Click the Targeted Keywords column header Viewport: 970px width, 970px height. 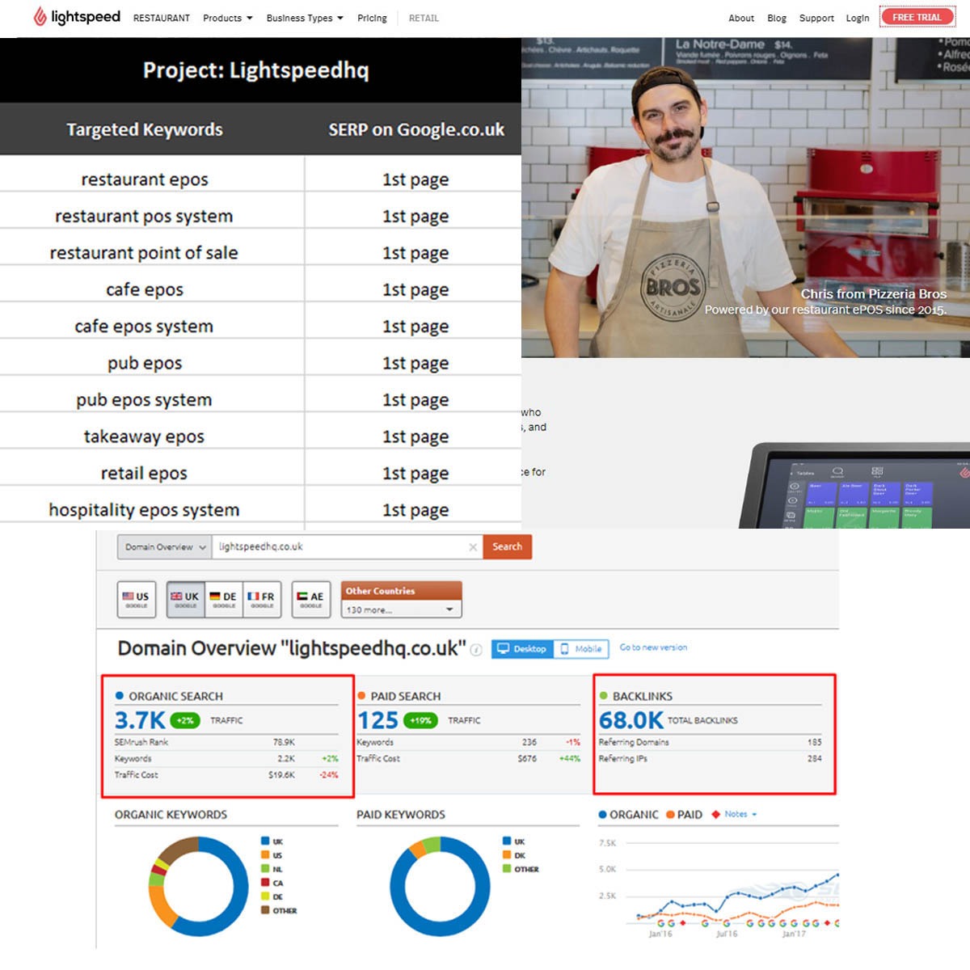[x=145, y=129]
